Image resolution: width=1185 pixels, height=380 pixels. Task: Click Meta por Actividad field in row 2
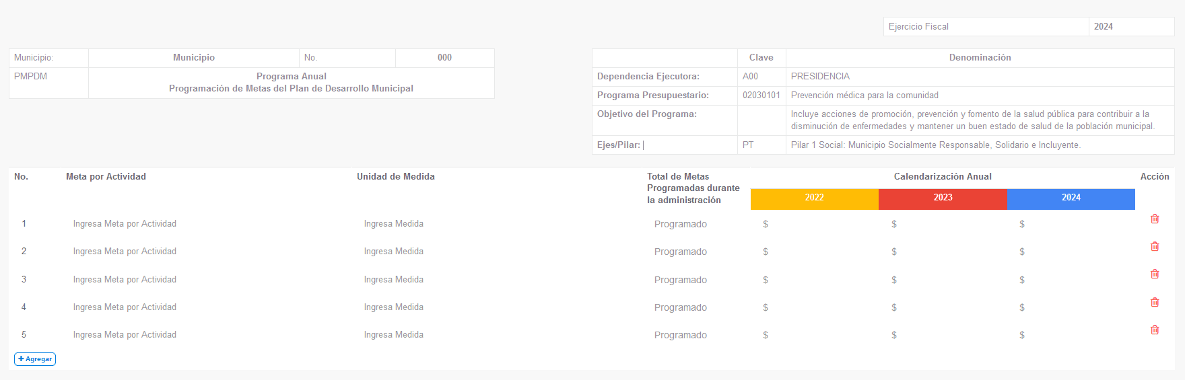pyautogui.click(x=205, y=252)
